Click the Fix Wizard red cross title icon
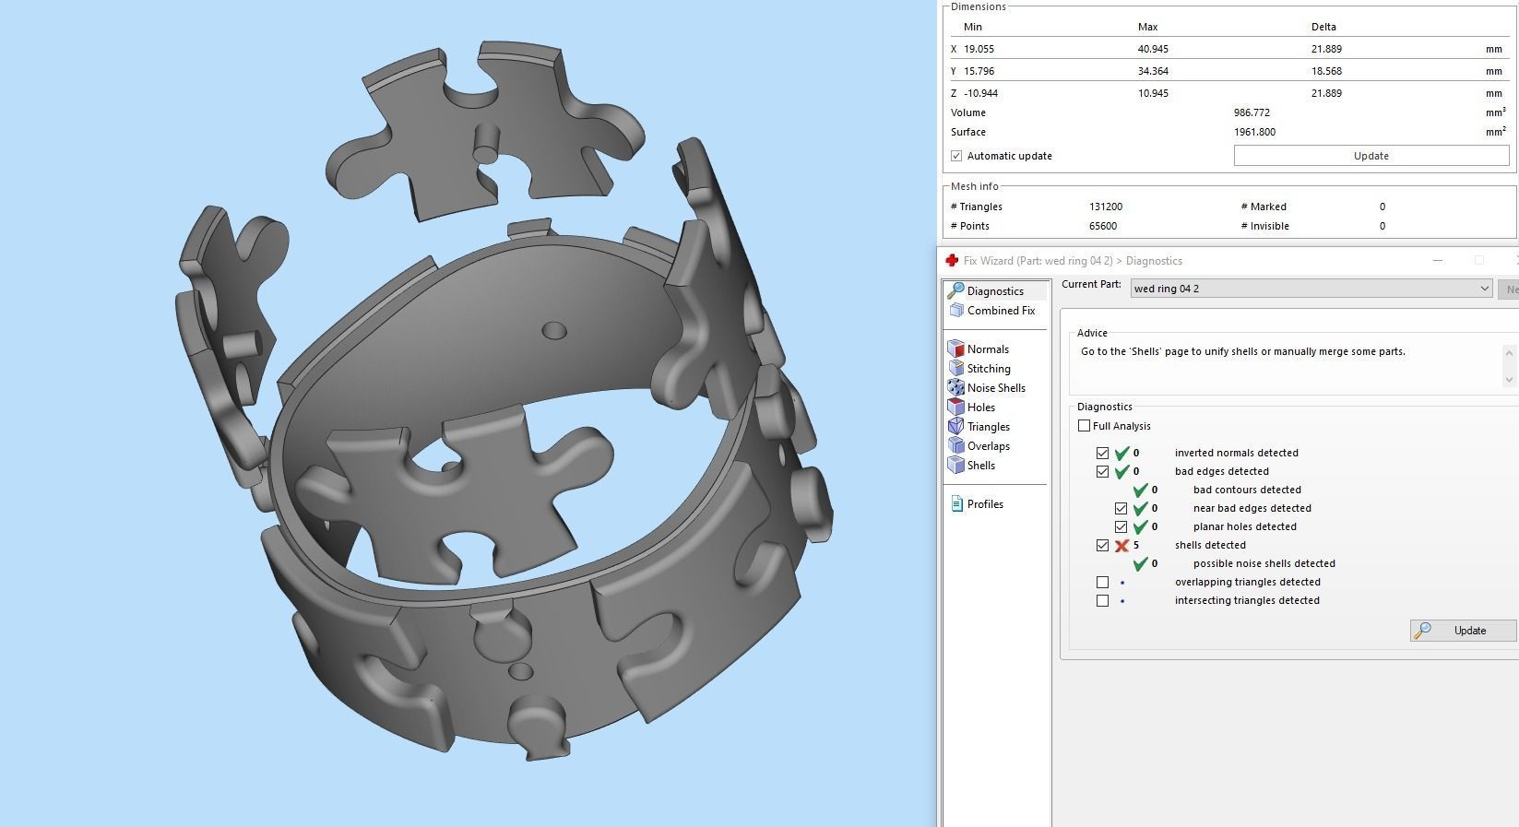Viewport: 1519px width, 827px height. (x=952, y=261)
